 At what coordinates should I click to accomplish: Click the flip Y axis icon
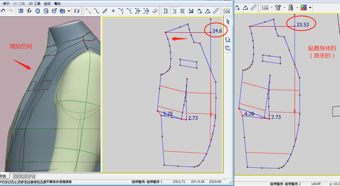(x=228, y=48)
